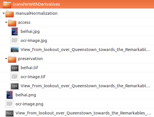Click the manualNormalization folder icon
This screenshot has height=117, width=154.
10,14
